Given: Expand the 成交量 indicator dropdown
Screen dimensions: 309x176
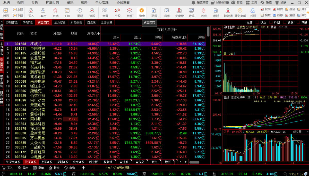Looking at the screenshot, I should pos(307,132).
